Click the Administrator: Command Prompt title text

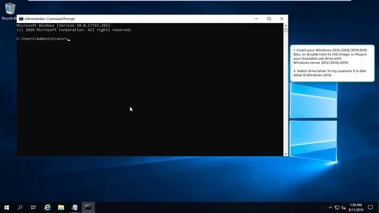click(50, 19)
